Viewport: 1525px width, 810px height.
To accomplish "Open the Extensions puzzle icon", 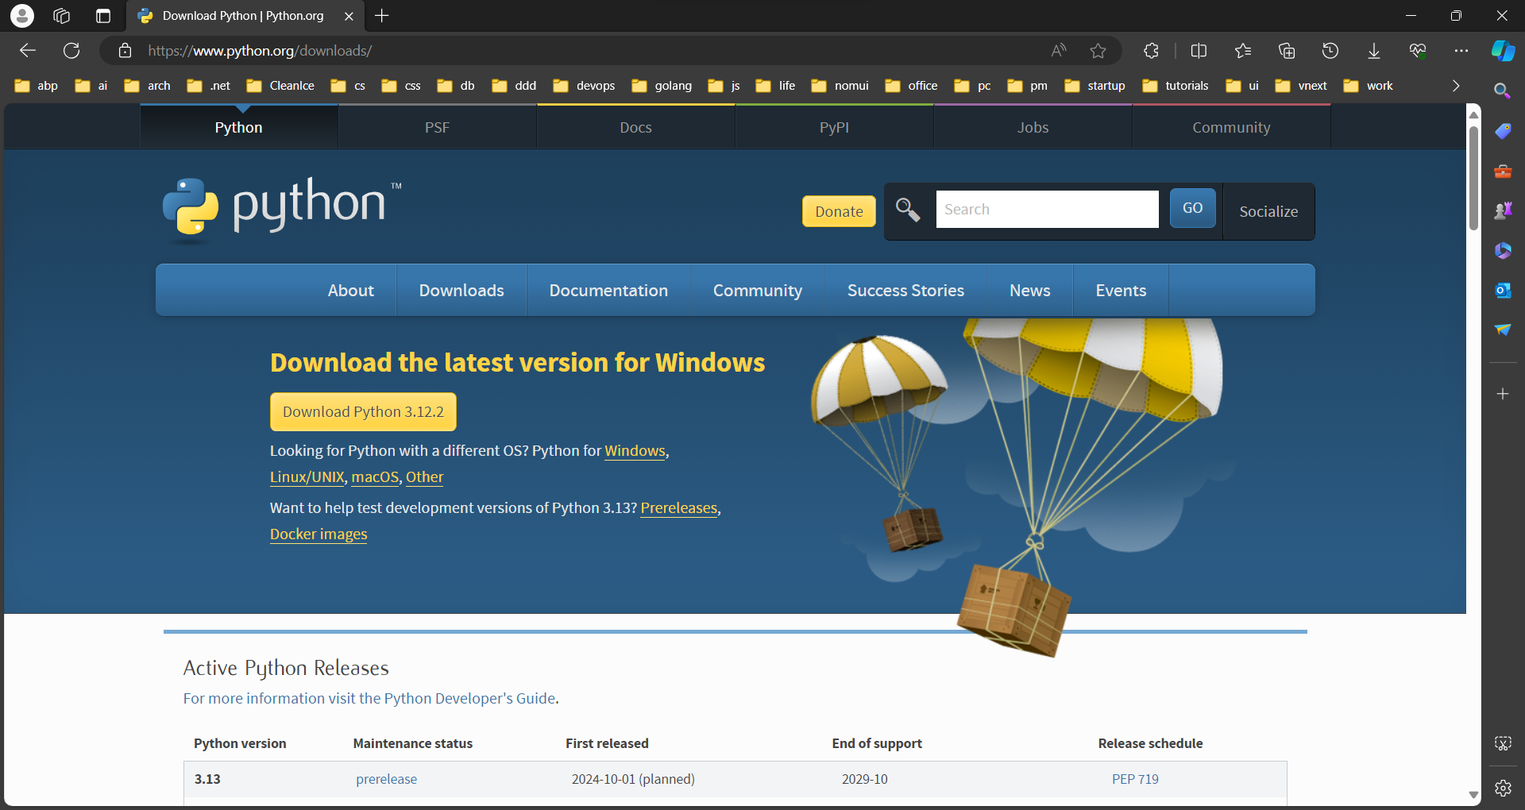I will [1151, 51].
